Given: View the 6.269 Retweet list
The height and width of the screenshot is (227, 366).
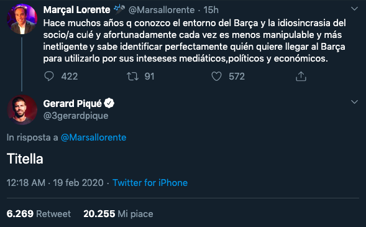Looking at the screenshot, I should point(39,214).
